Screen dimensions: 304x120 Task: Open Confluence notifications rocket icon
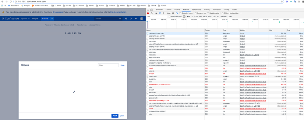(136, 19)
